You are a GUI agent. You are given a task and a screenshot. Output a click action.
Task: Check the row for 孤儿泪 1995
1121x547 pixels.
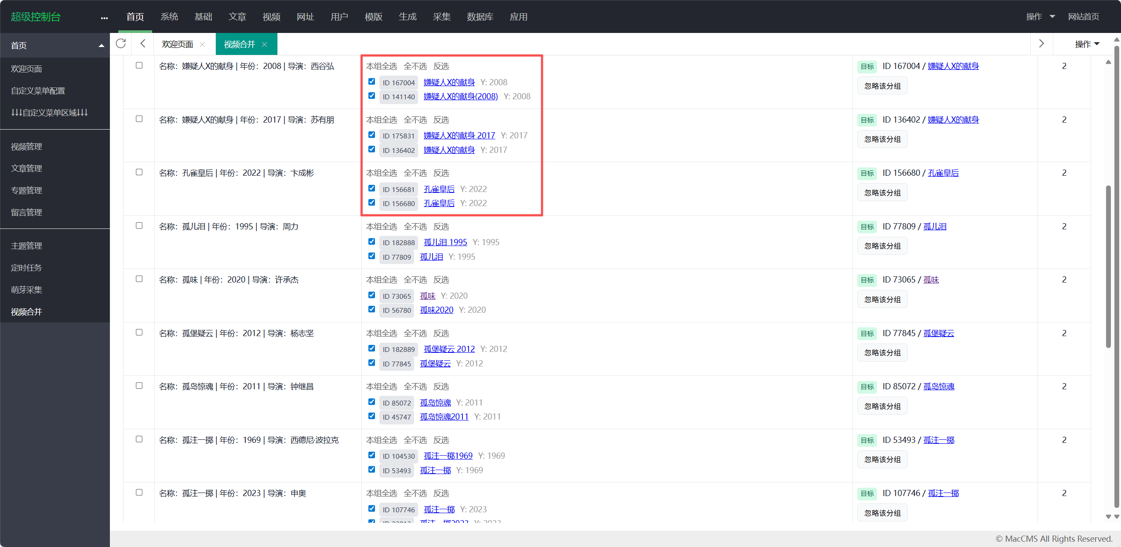[139, 226]
